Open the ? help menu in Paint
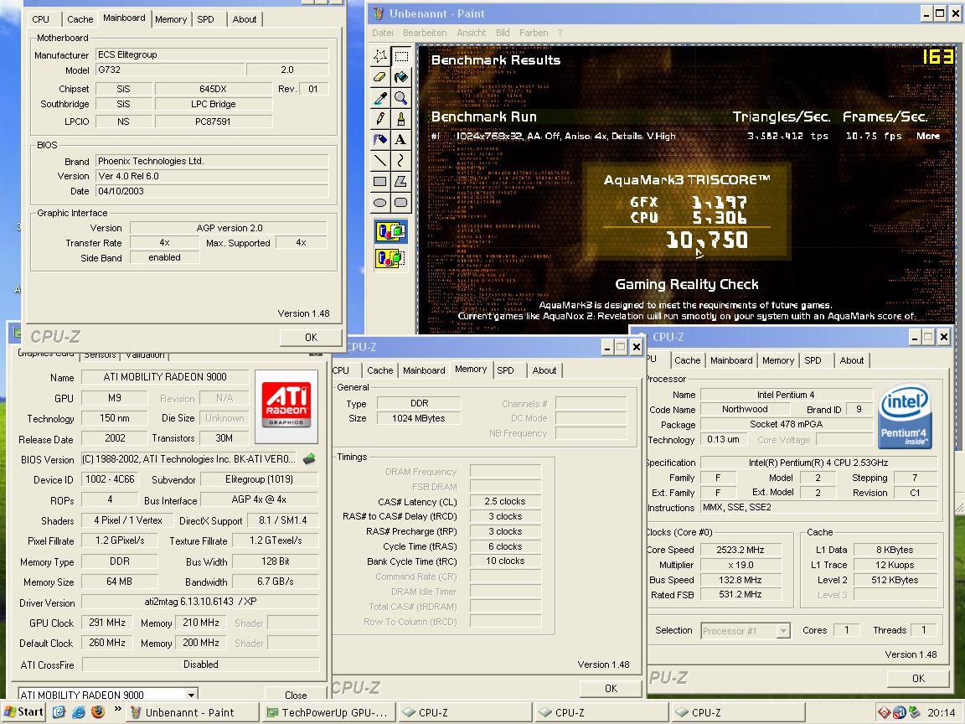 pos(560,33)
